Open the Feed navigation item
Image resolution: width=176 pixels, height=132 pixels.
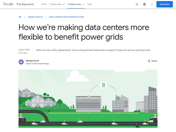pyautogui.click(x=89, y=4)
